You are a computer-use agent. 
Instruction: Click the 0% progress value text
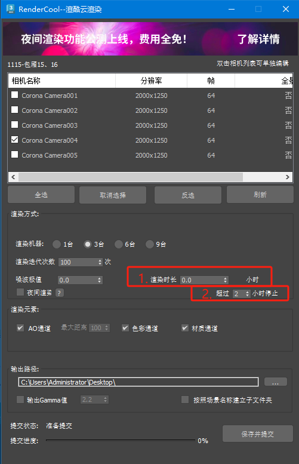pos(203,441)
